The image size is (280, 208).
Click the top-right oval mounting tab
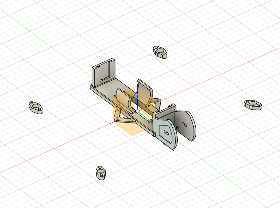coord(160,51)
